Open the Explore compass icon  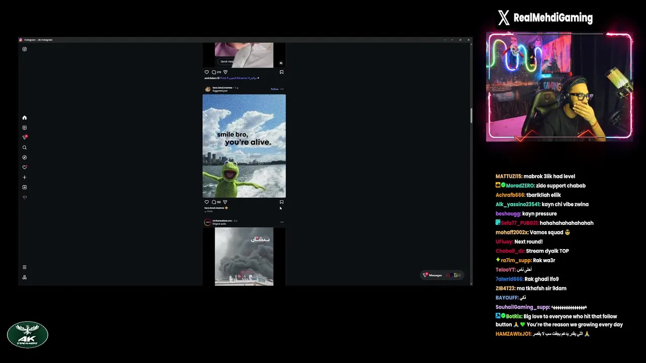coord(24,157)
